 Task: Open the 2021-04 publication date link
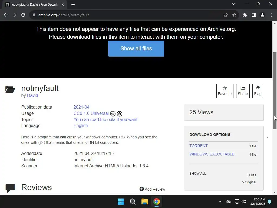pyautogui.click(x=81, y=107)
